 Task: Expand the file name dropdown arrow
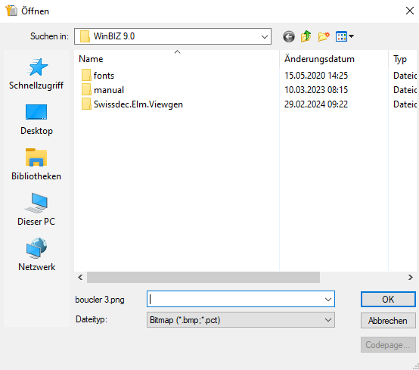pyautogui.click(x=328, y=300)
